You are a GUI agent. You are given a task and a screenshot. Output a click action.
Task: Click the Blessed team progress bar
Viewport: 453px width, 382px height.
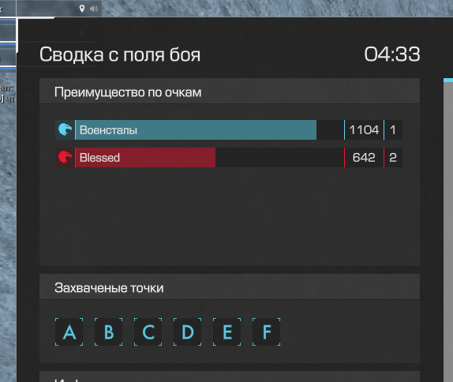coord(209,158)
